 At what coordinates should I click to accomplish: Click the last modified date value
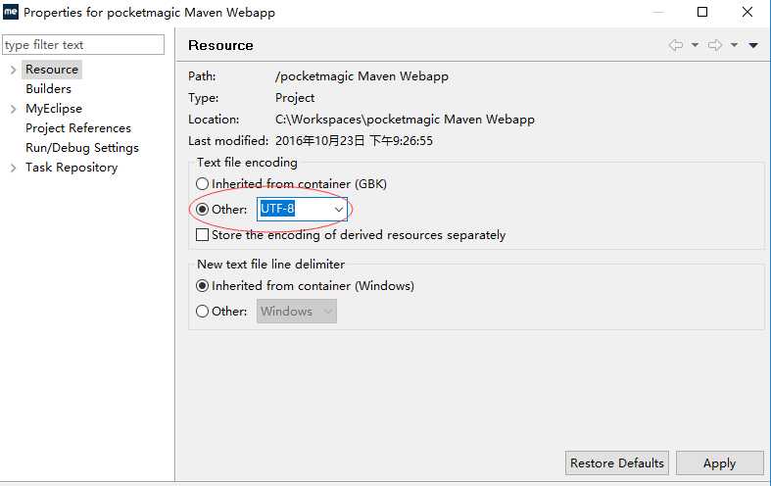[x=354, y=141]
